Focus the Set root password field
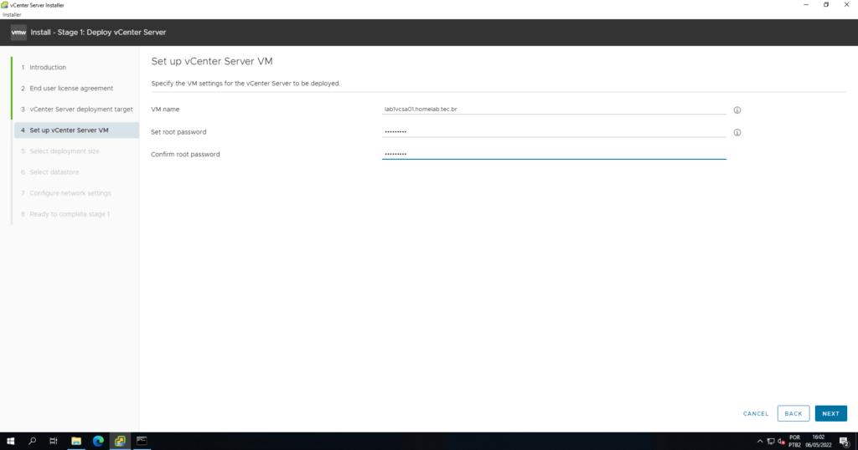Viewport: 858px width, 450px height. click(554, 131)
